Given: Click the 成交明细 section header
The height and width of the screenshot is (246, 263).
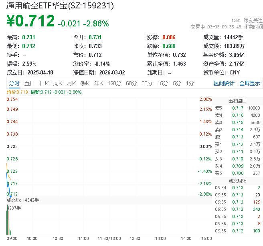Looking at the screenshot, I should [237, 180].
